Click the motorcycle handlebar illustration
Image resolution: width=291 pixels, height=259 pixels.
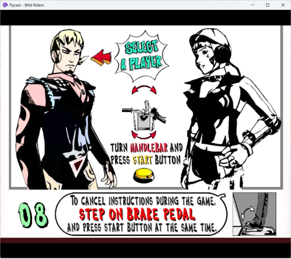(144, 114)
